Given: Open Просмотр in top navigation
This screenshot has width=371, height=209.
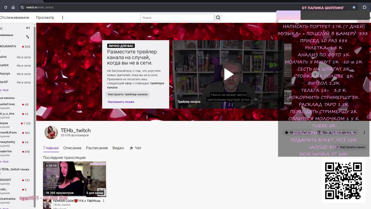Looking at the screenshot, I should pos(45,18).
